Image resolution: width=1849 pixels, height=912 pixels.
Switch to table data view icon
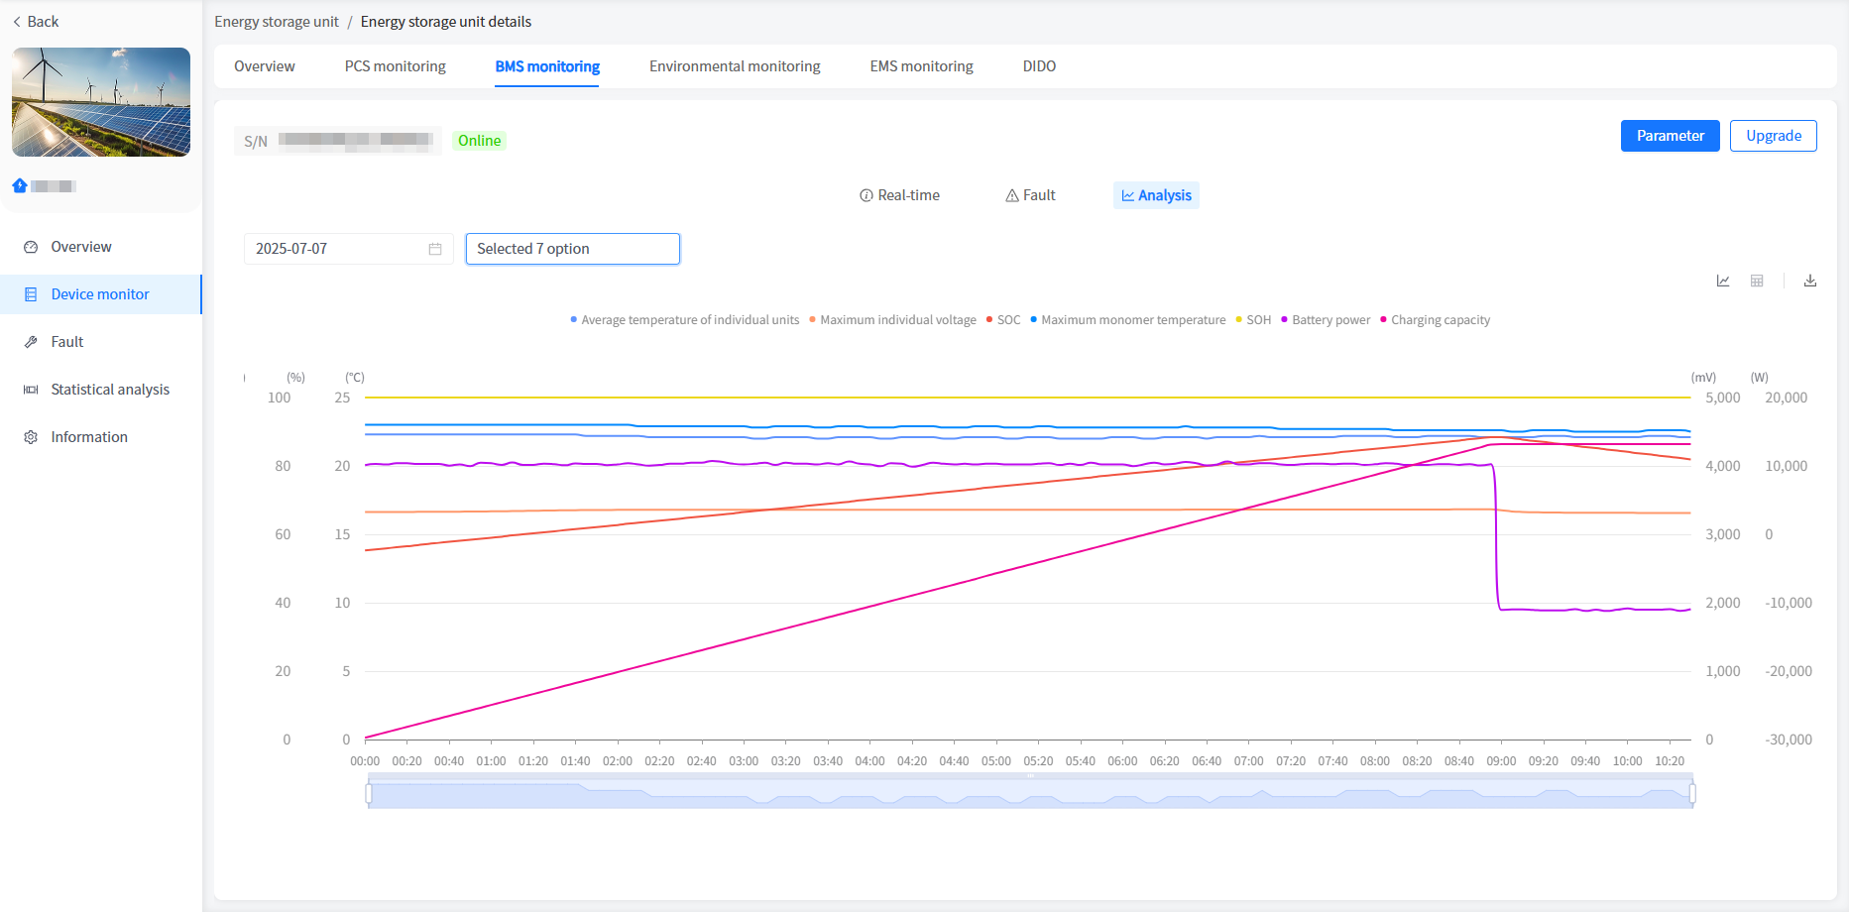pos(1757,282)
